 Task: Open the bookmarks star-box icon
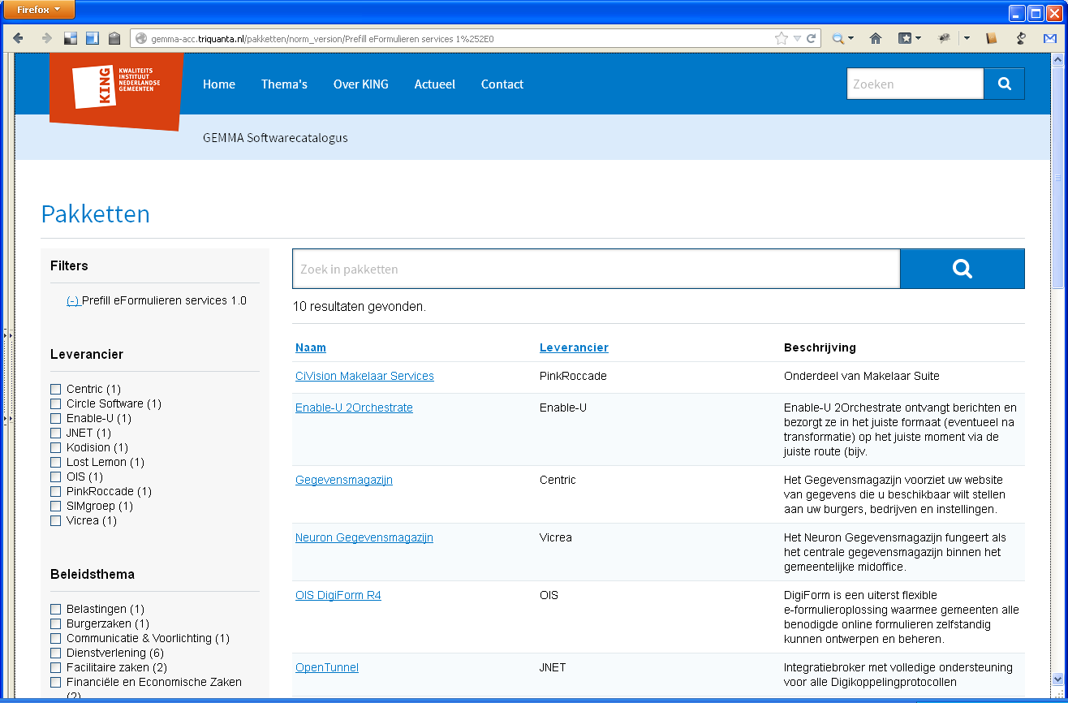pyautogui.click(x=905, y=38)
